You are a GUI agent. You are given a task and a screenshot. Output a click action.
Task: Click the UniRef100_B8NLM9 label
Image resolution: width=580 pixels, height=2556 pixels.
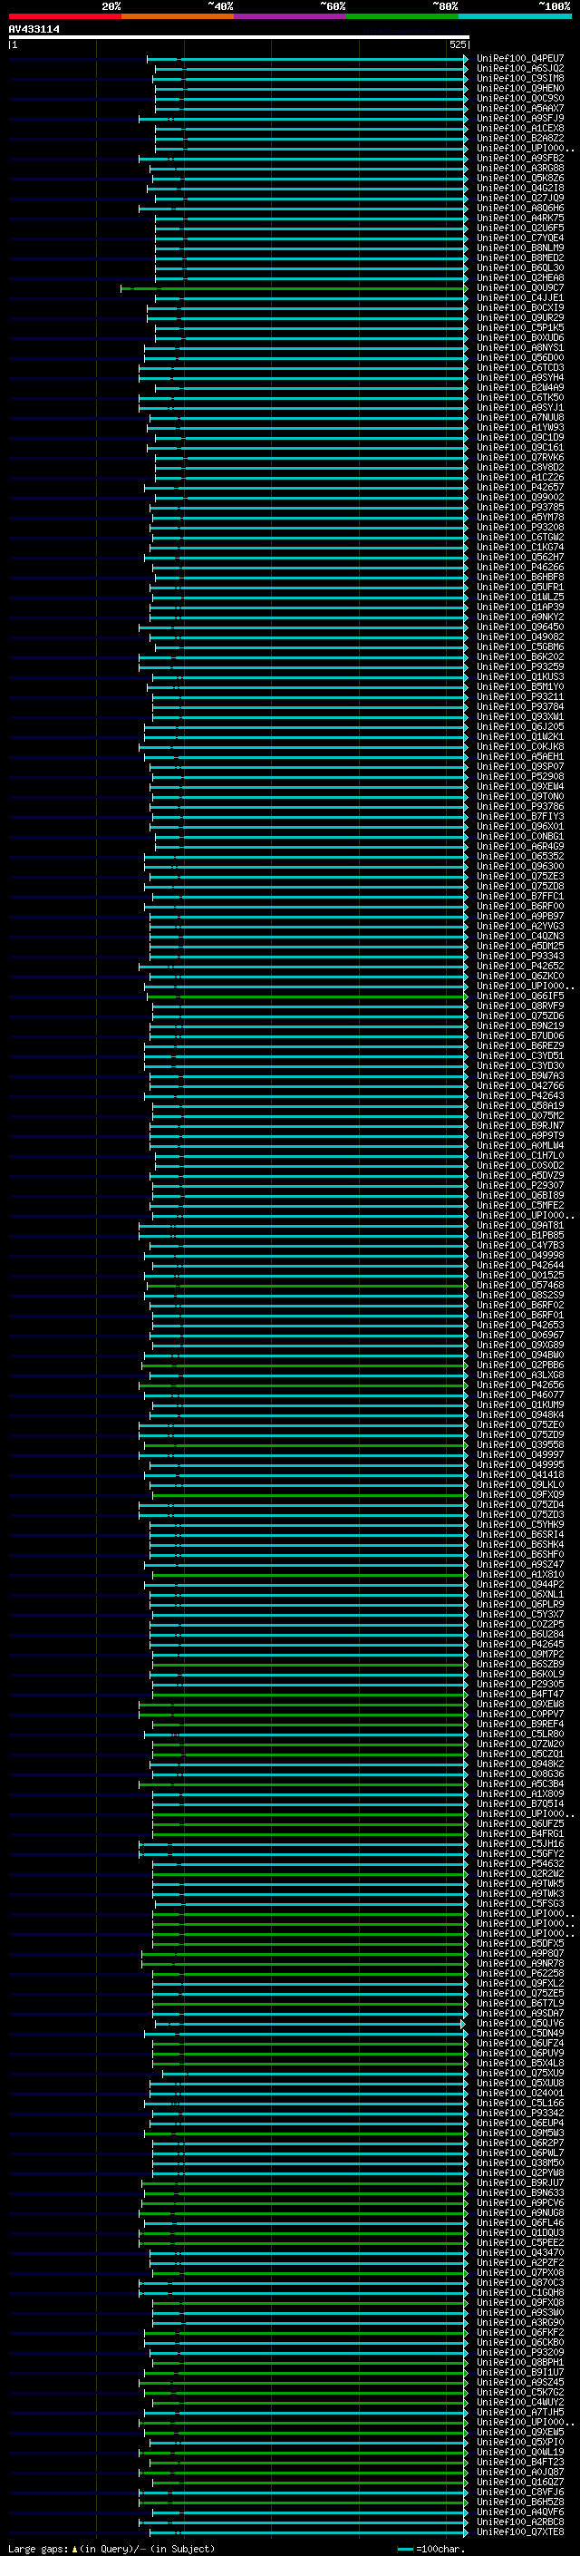(x=520, y=248)
